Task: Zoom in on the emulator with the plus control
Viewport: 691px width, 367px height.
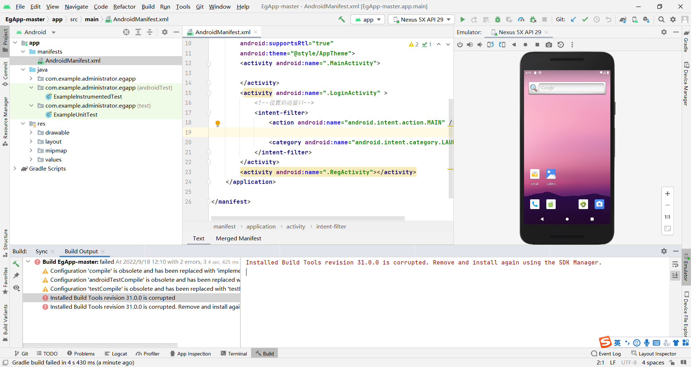Action: [x=668, y=194]
